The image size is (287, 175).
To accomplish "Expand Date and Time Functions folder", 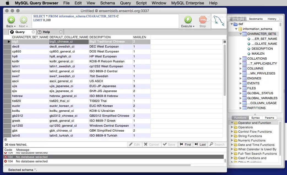I will pos(232,145).
